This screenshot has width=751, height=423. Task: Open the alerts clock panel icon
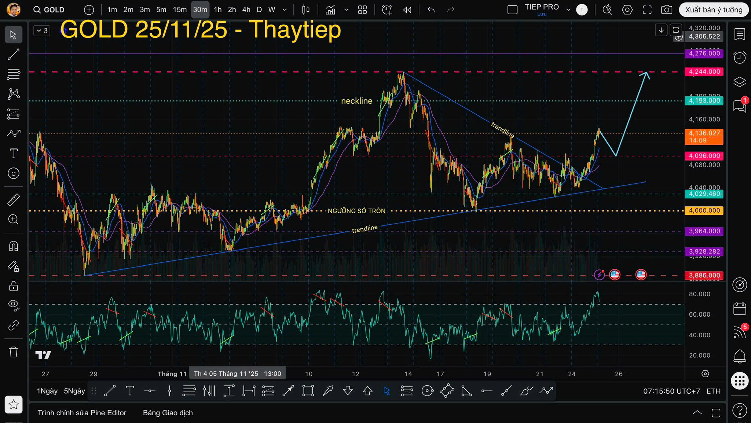[740, 58]
